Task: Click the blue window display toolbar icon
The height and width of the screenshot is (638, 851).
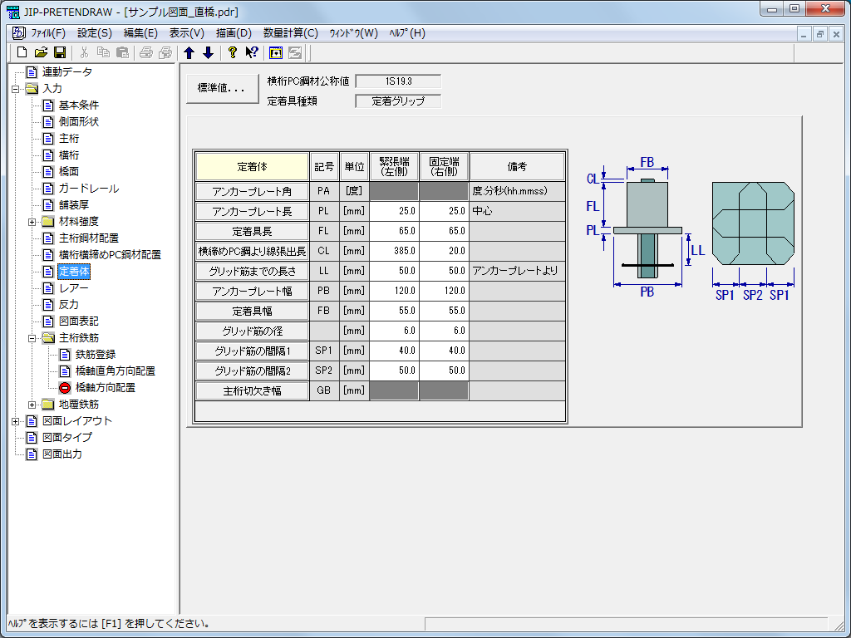Action: click(x=276, y=52)
